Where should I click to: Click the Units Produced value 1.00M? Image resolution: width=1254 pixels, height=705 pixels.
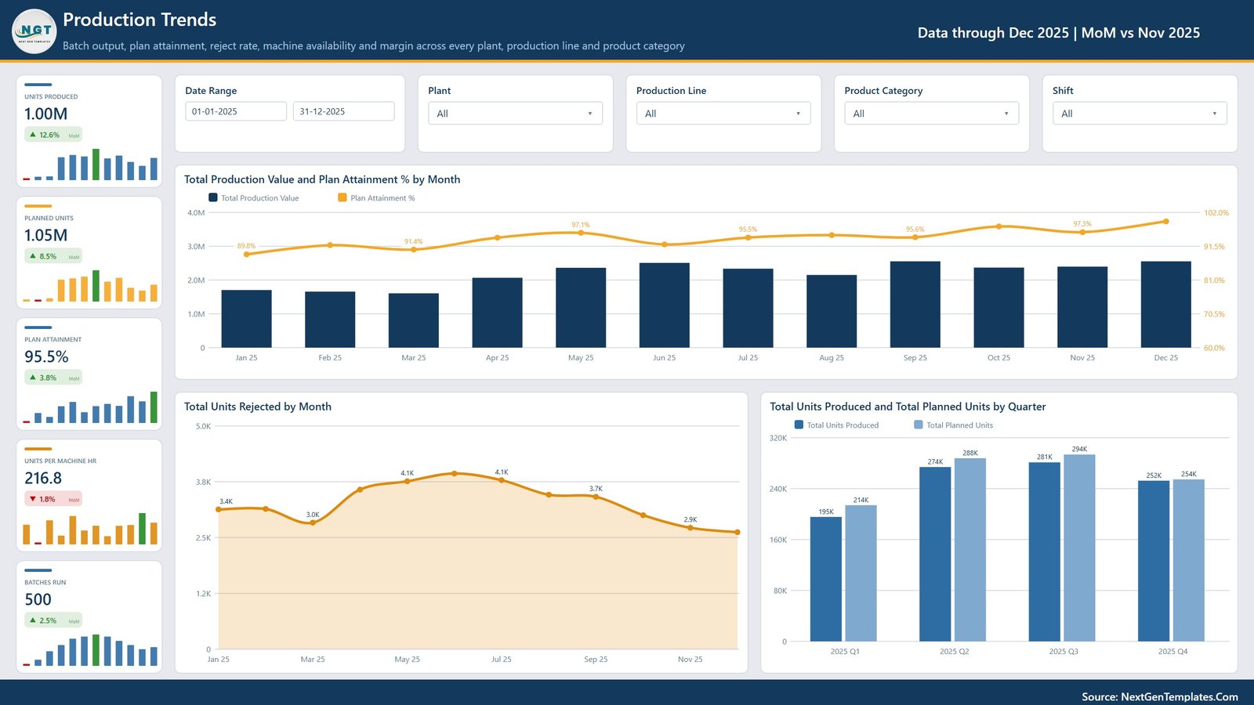click(x=46, y=114)
